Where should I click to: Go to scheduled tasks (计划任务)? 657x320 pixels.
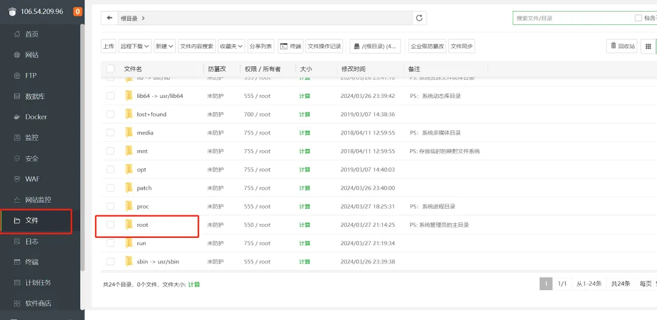pyautogui.click(x=38, y=282)
